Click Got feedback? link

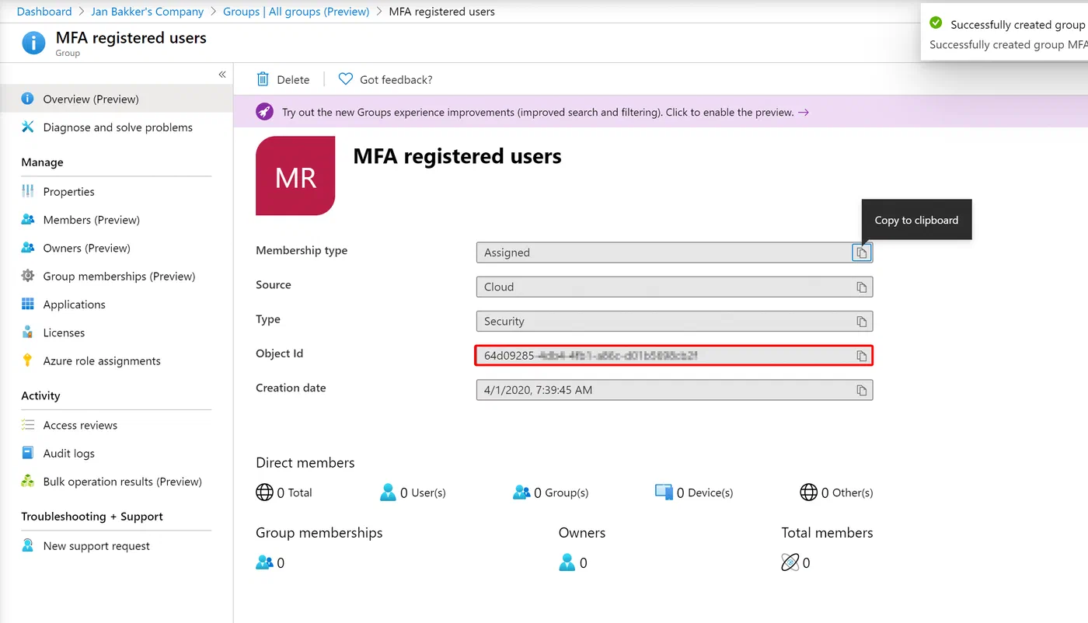click(396, 79)
